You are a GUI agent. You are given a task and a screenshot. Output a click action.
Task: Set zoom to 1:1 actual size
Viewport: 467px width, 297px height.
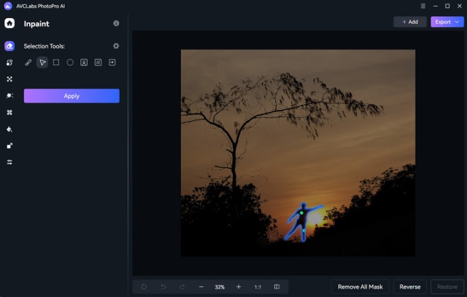[x=257, y=287]
